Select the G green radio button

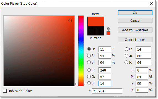89,77
